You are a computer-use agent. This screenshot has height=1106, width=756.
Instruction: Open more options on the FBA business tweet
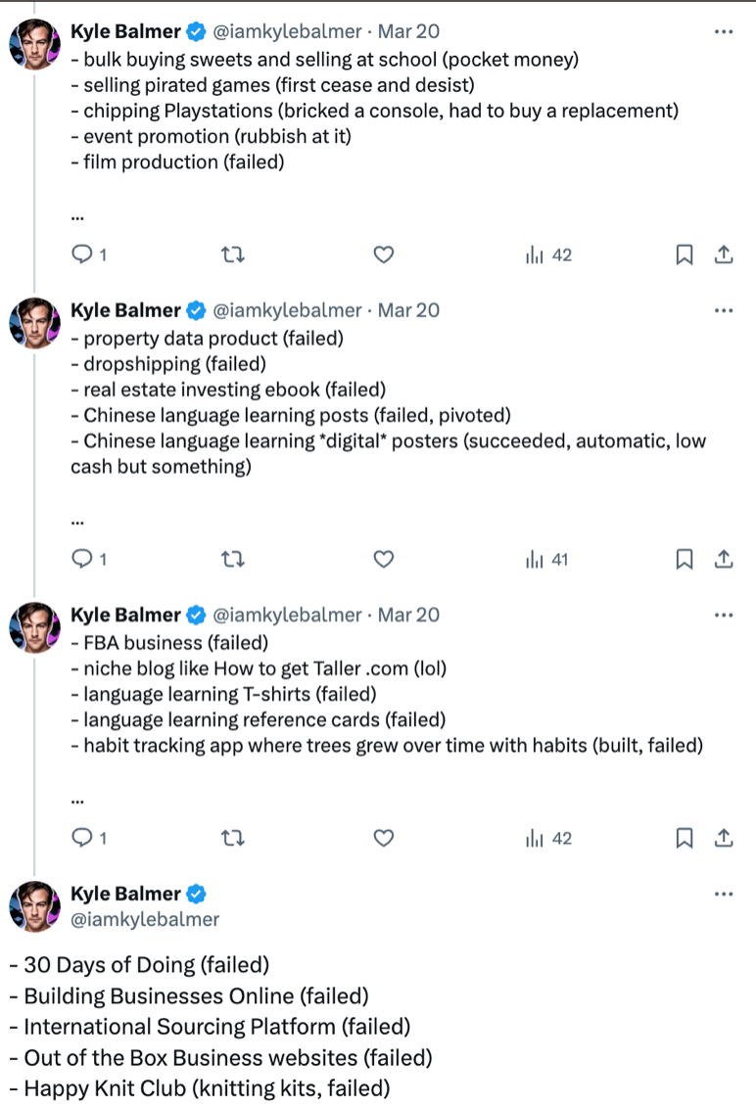point(724,616)
